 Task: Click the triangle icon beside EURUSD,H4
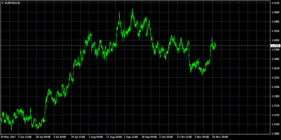(x=2, y=3)
